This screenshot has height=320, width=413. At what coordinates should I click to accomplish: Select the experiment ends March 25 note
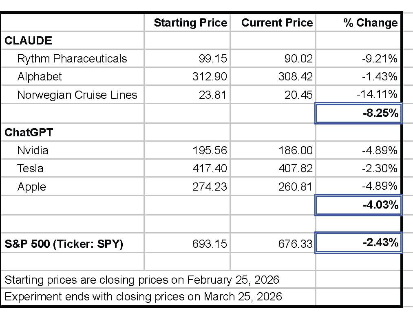pos(143,297)
